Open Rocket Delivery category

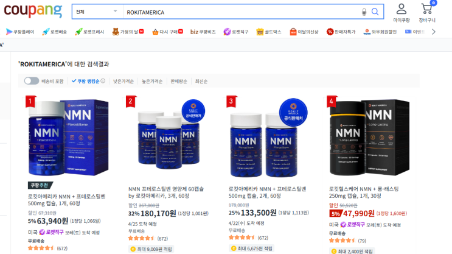point(55,32)
